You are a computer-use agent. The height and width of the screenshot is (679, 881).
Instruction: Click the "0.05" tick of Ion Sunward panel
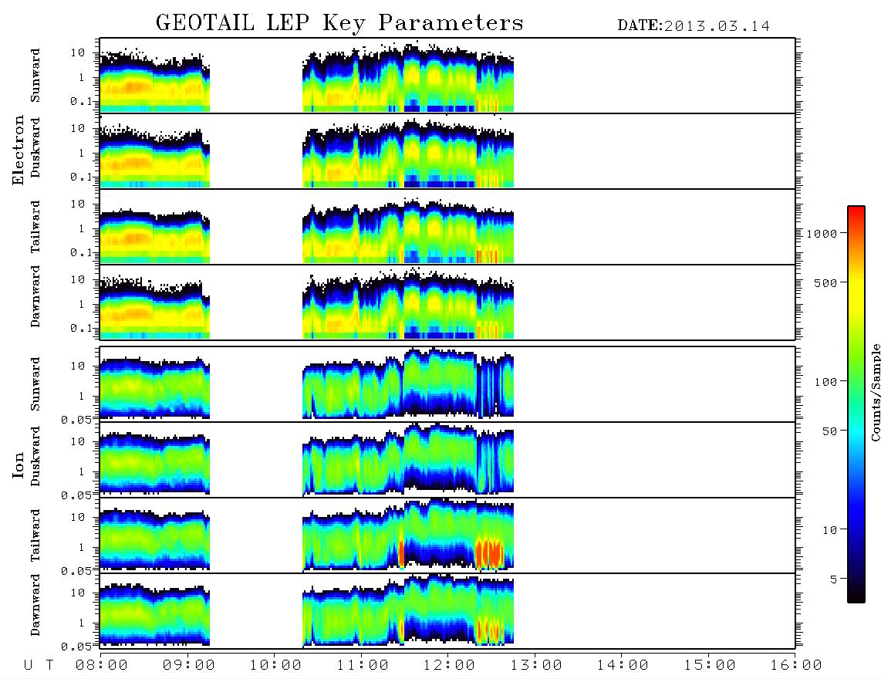point(76,419)
